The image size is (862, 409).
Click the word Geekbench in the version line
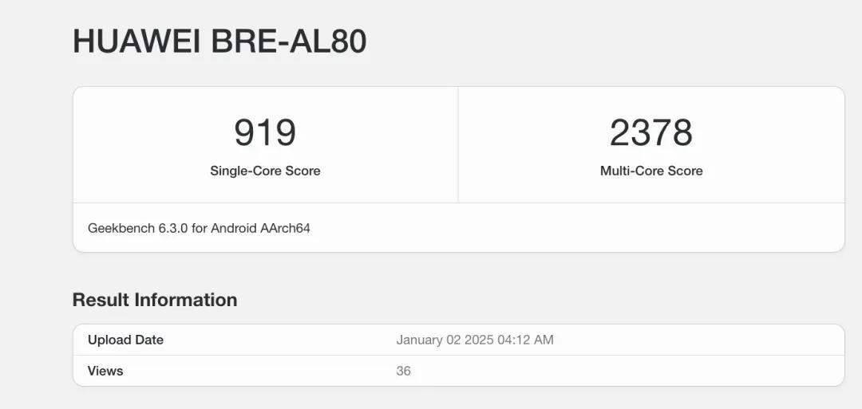click(x=121, y=228)
